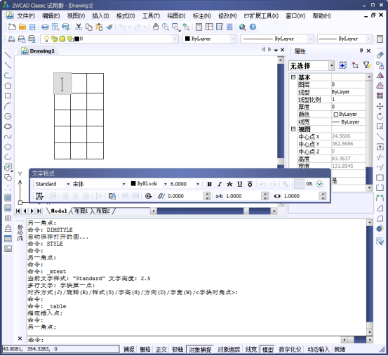Click the New file icon
Screen dimensions: 388x356
(12, 27)
